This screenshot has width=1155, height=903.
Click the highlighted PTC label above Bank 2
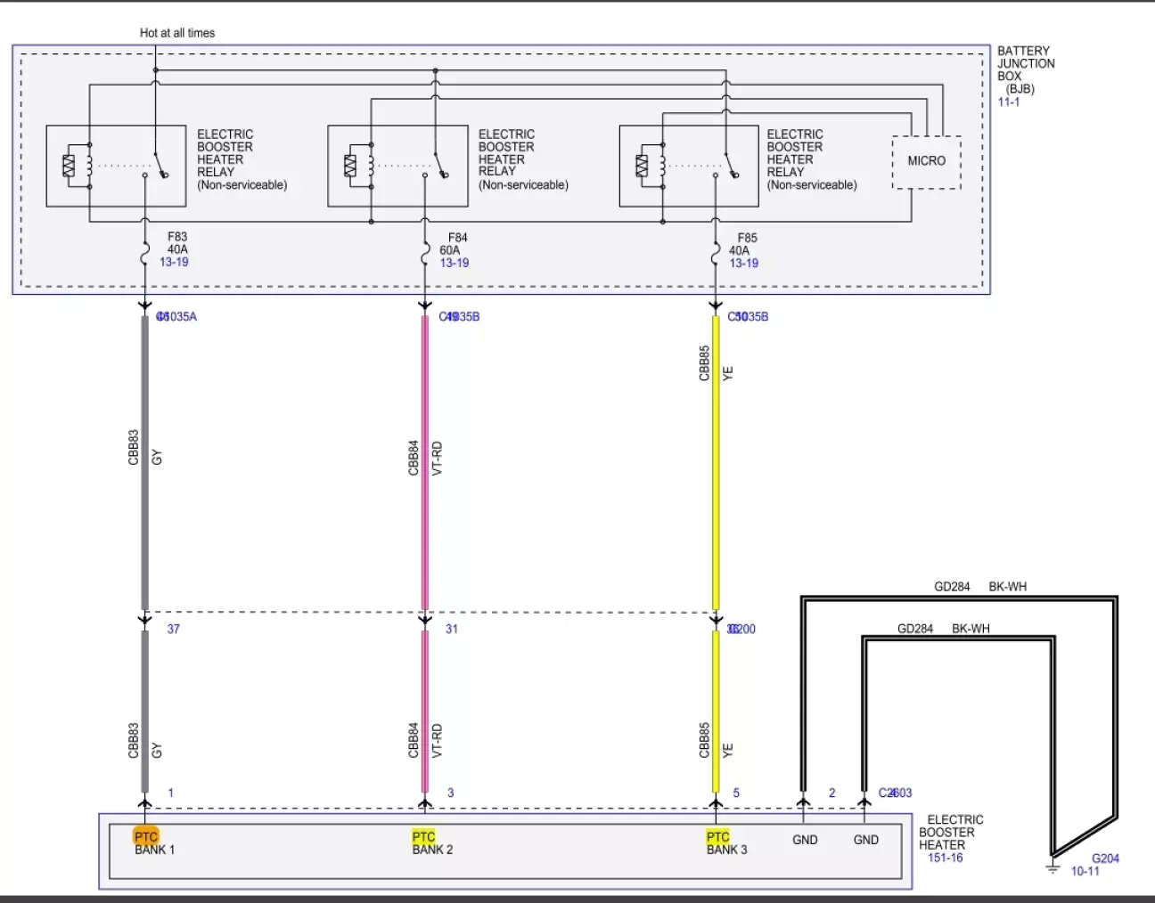(x=424, y=837)
